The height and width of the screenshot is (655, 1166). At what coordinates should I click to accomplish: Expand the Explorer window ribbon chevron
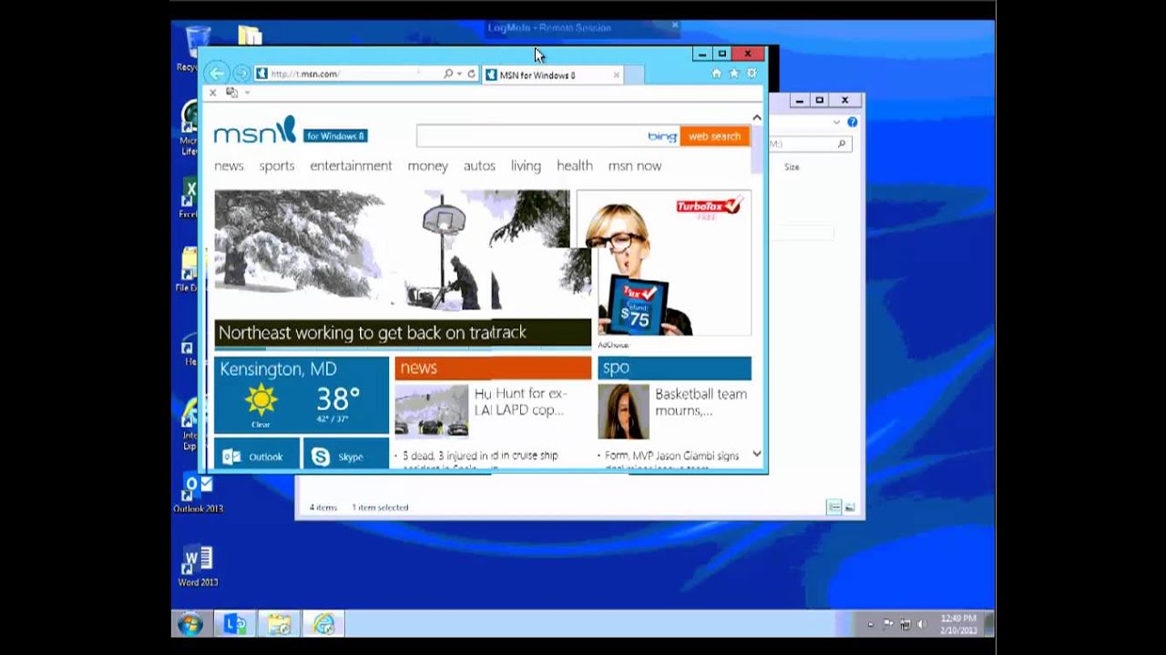point(836,122)
